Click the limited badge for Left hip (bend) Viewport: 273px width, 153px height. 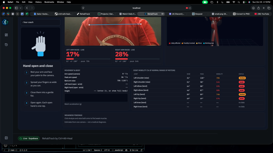tap(242, 94)
